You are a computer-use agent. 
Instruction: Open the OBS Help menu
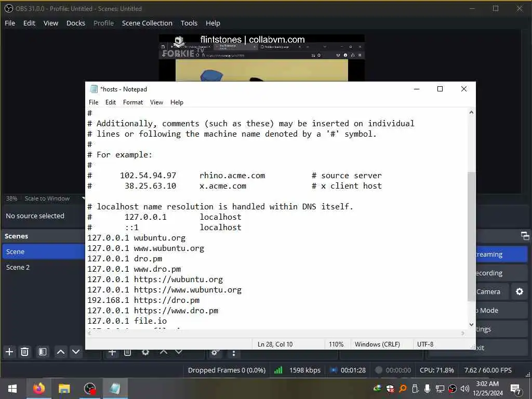(212, 23)
